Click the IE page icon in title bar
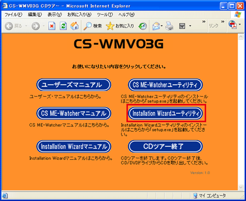The width and height of the screenshot is (246, 201). pos(4,6)
